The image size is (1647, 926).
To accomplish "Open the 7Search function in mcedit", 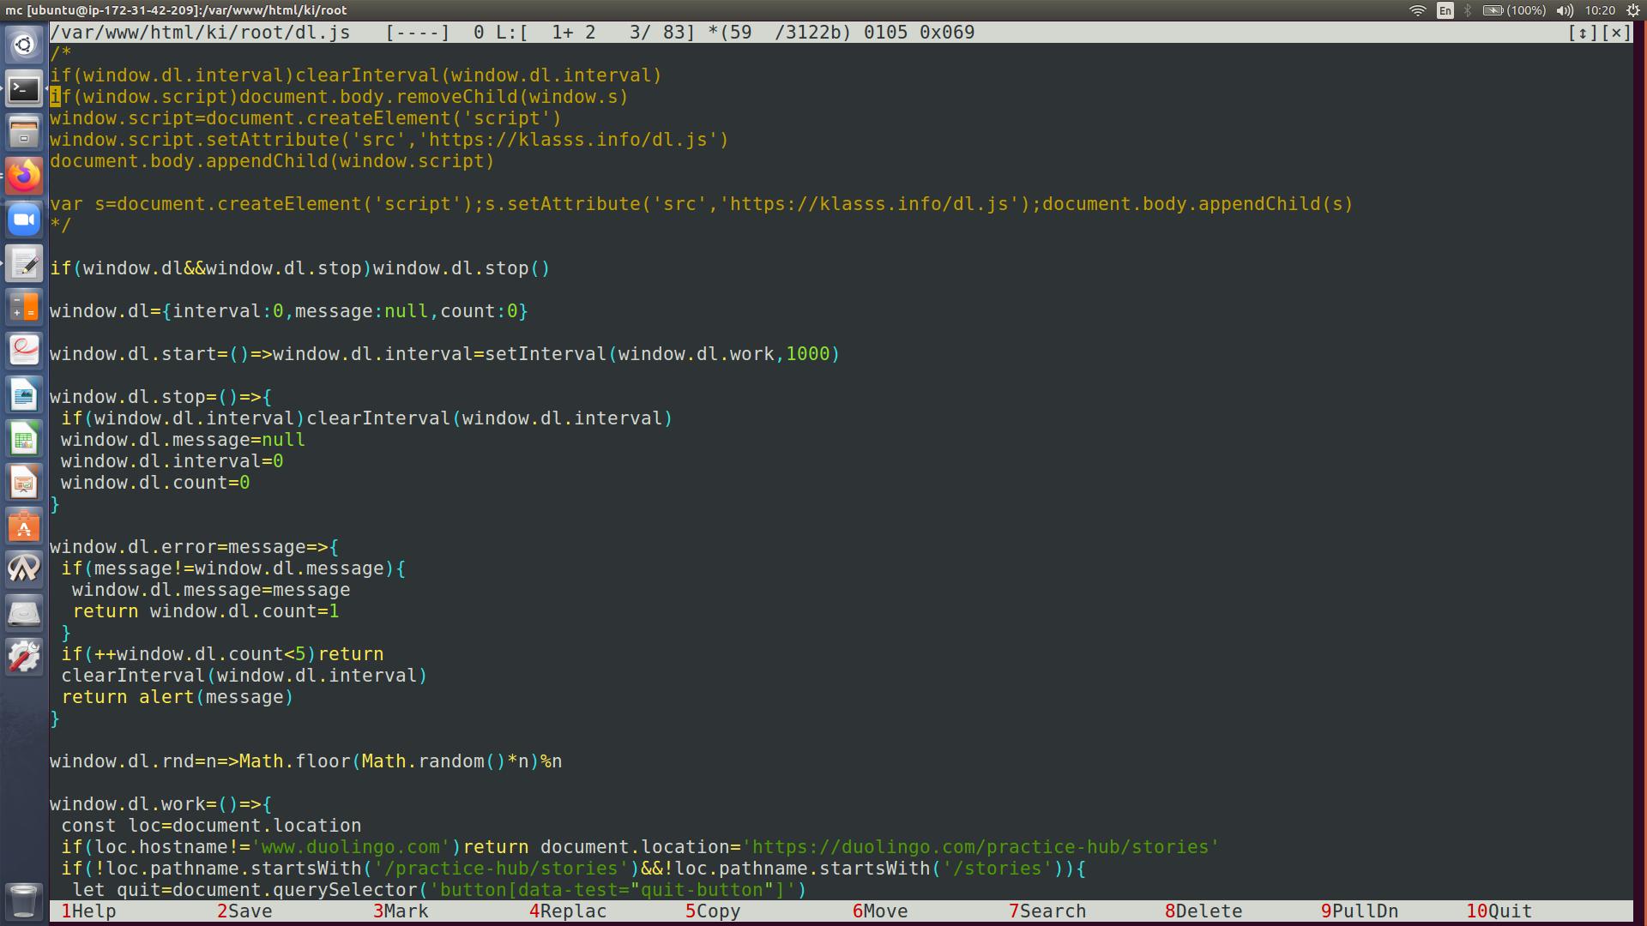I will [x=1047, y=911].
